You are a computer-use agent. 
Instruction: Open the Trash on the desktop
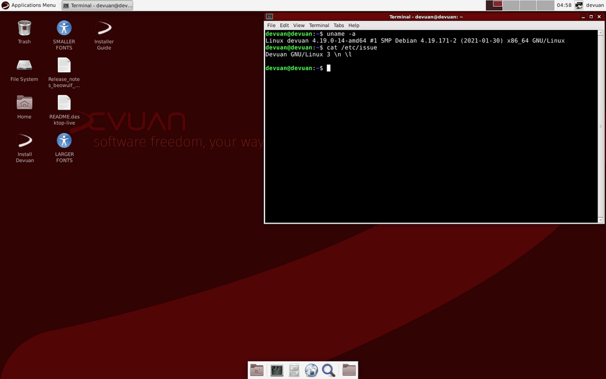coord(24,28)
